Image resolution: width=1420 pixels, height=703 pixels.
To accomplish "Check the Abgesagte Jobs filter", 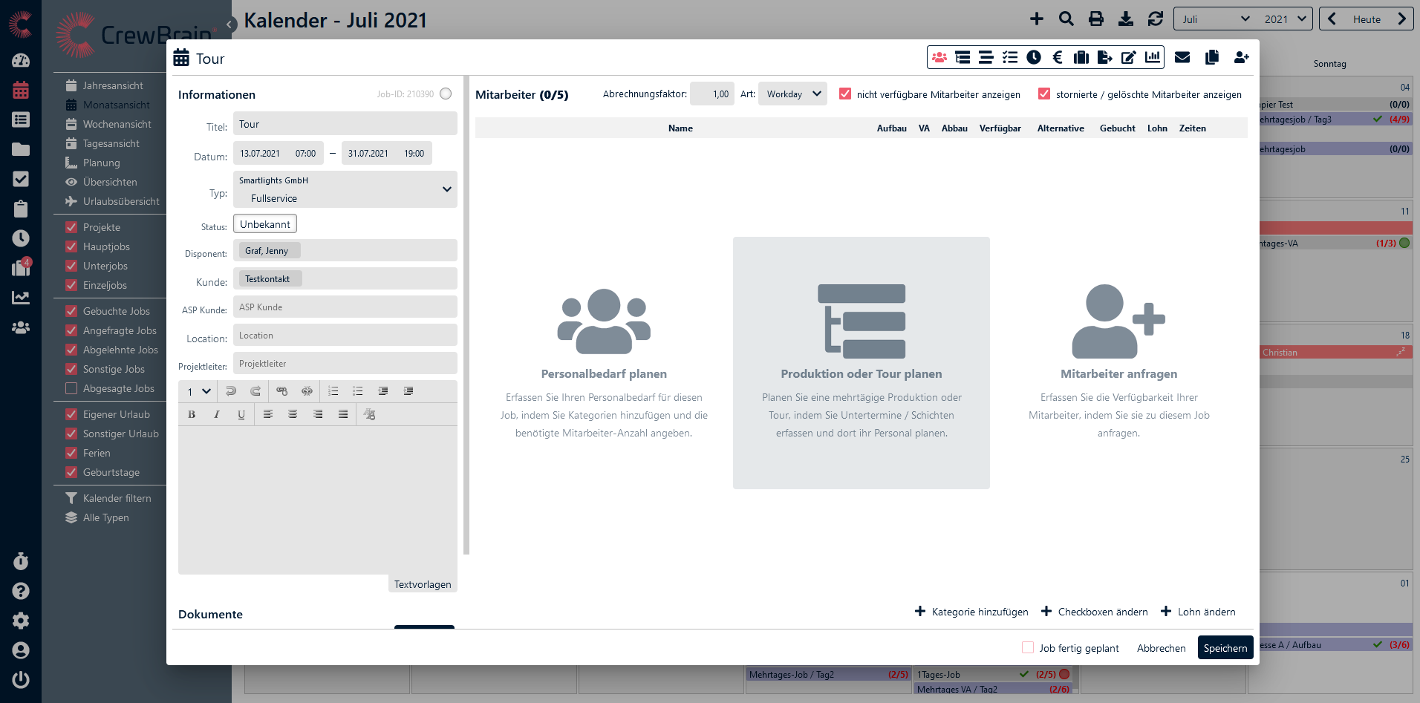I will pyautogui.click(x=71, y=388).
